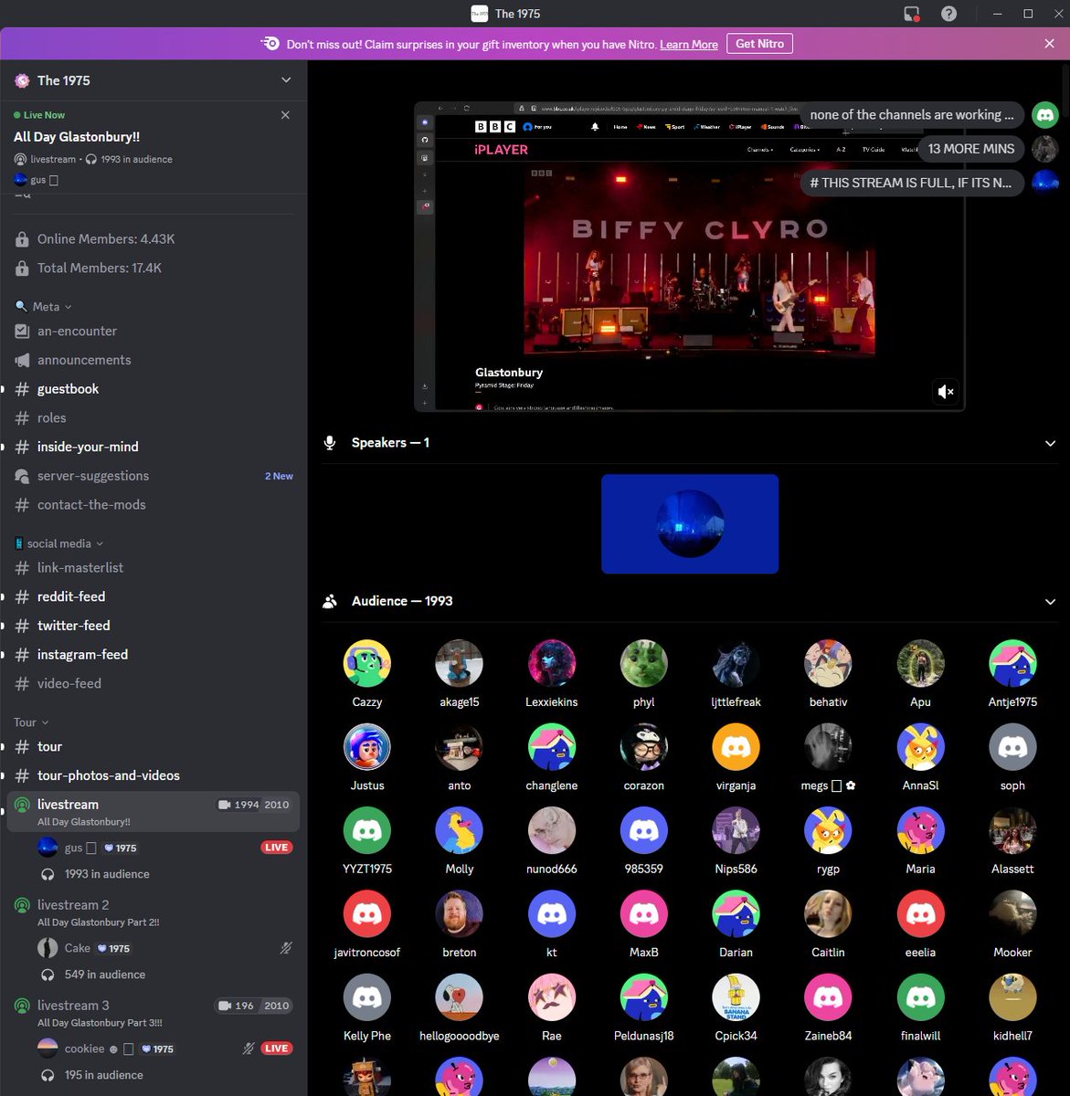Screen dimensions: 1070x1096
Task: Open the 'none of the channels are working' message
Action: (911, 115)
